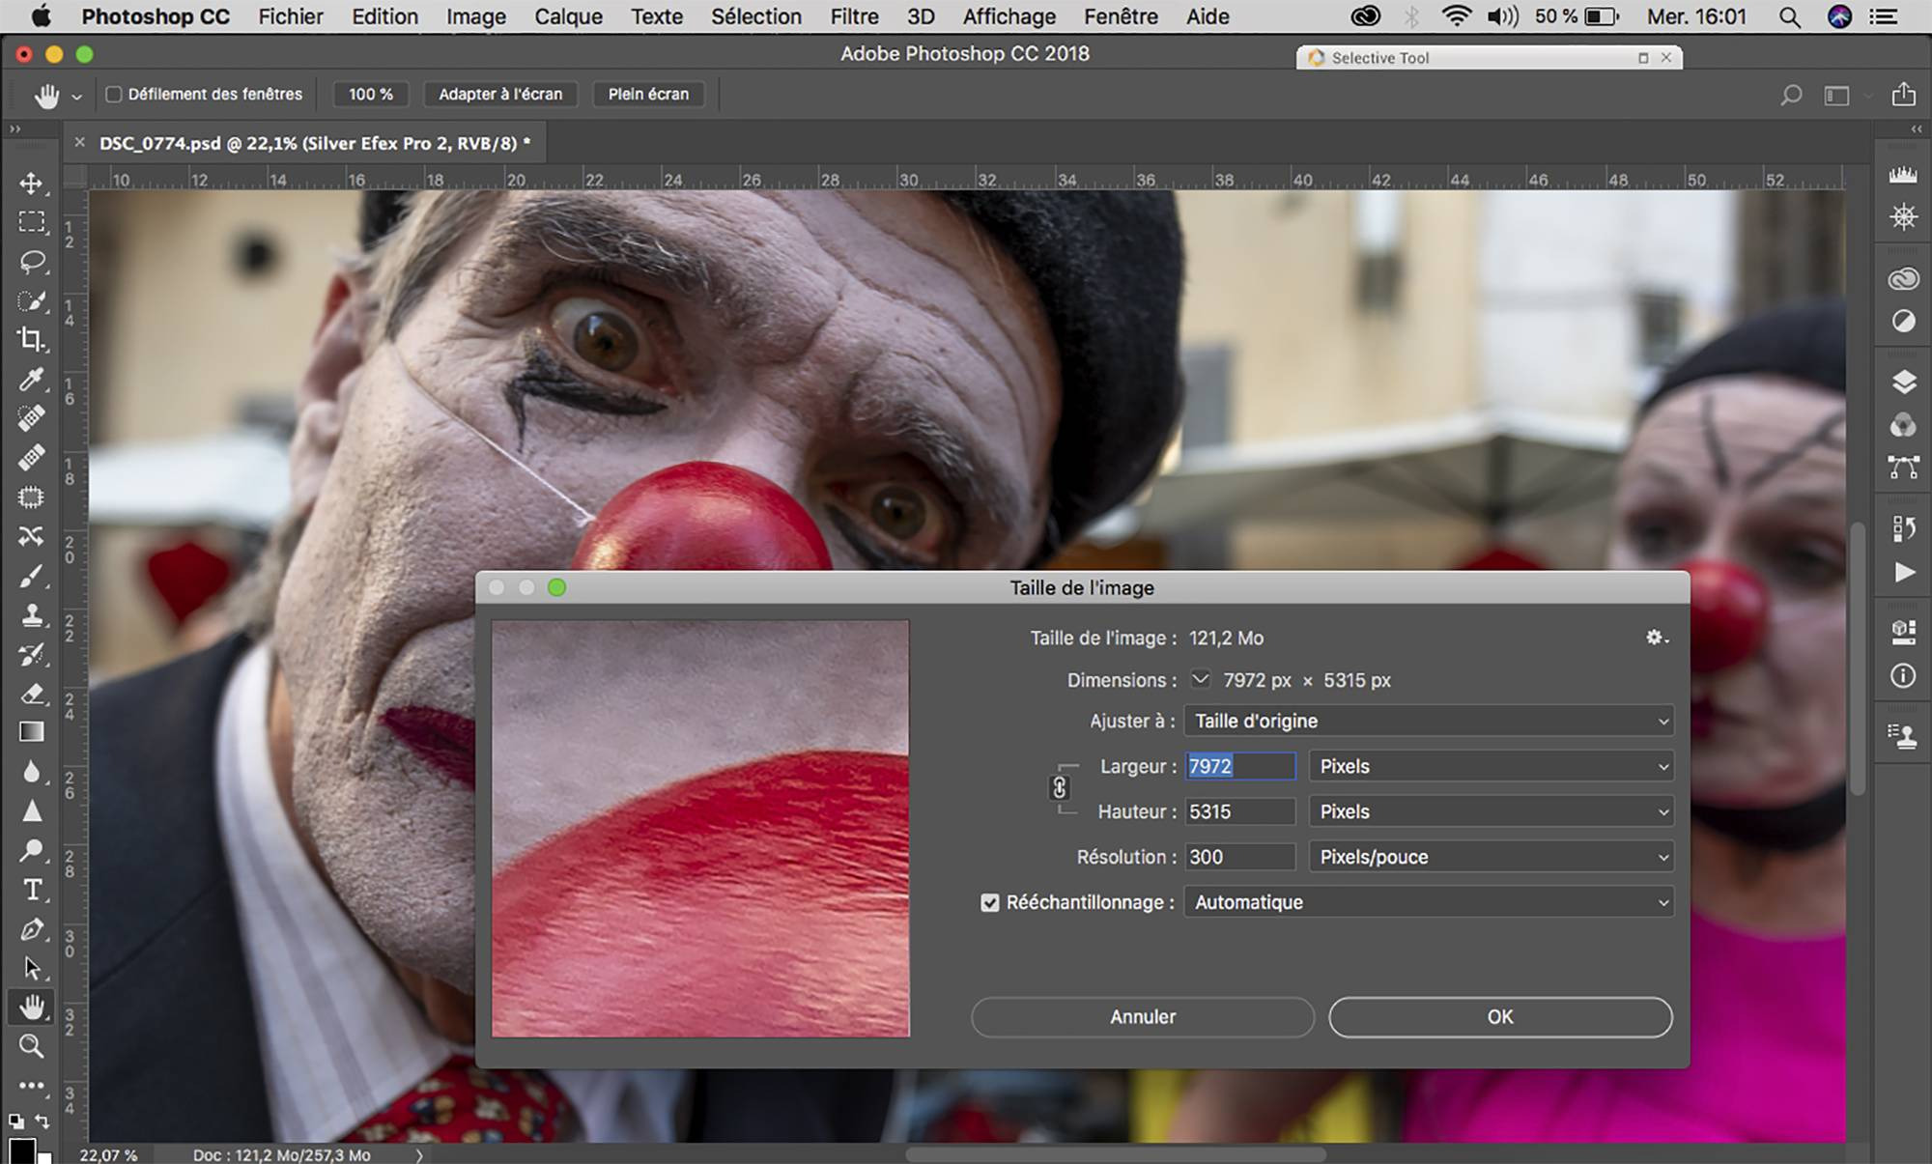Open the Adjustments panel icon
1932x1164 pixels.
1903,321
